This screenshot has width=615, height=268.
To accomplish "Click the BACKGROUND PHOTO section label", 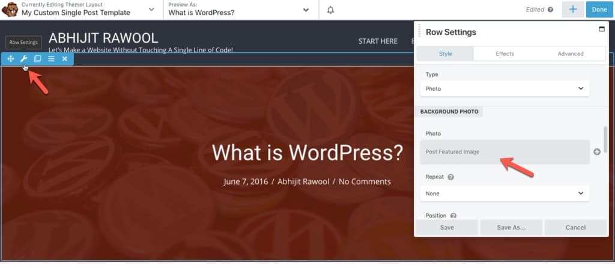I will tap(449, 112).
